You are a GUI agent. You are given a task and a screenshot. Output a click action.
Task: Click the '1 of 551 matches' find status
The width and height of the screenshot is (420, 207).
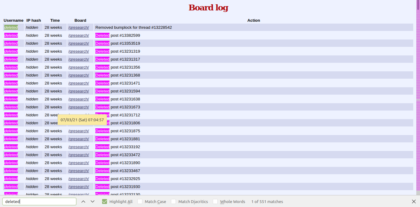(x=267, y=201)
